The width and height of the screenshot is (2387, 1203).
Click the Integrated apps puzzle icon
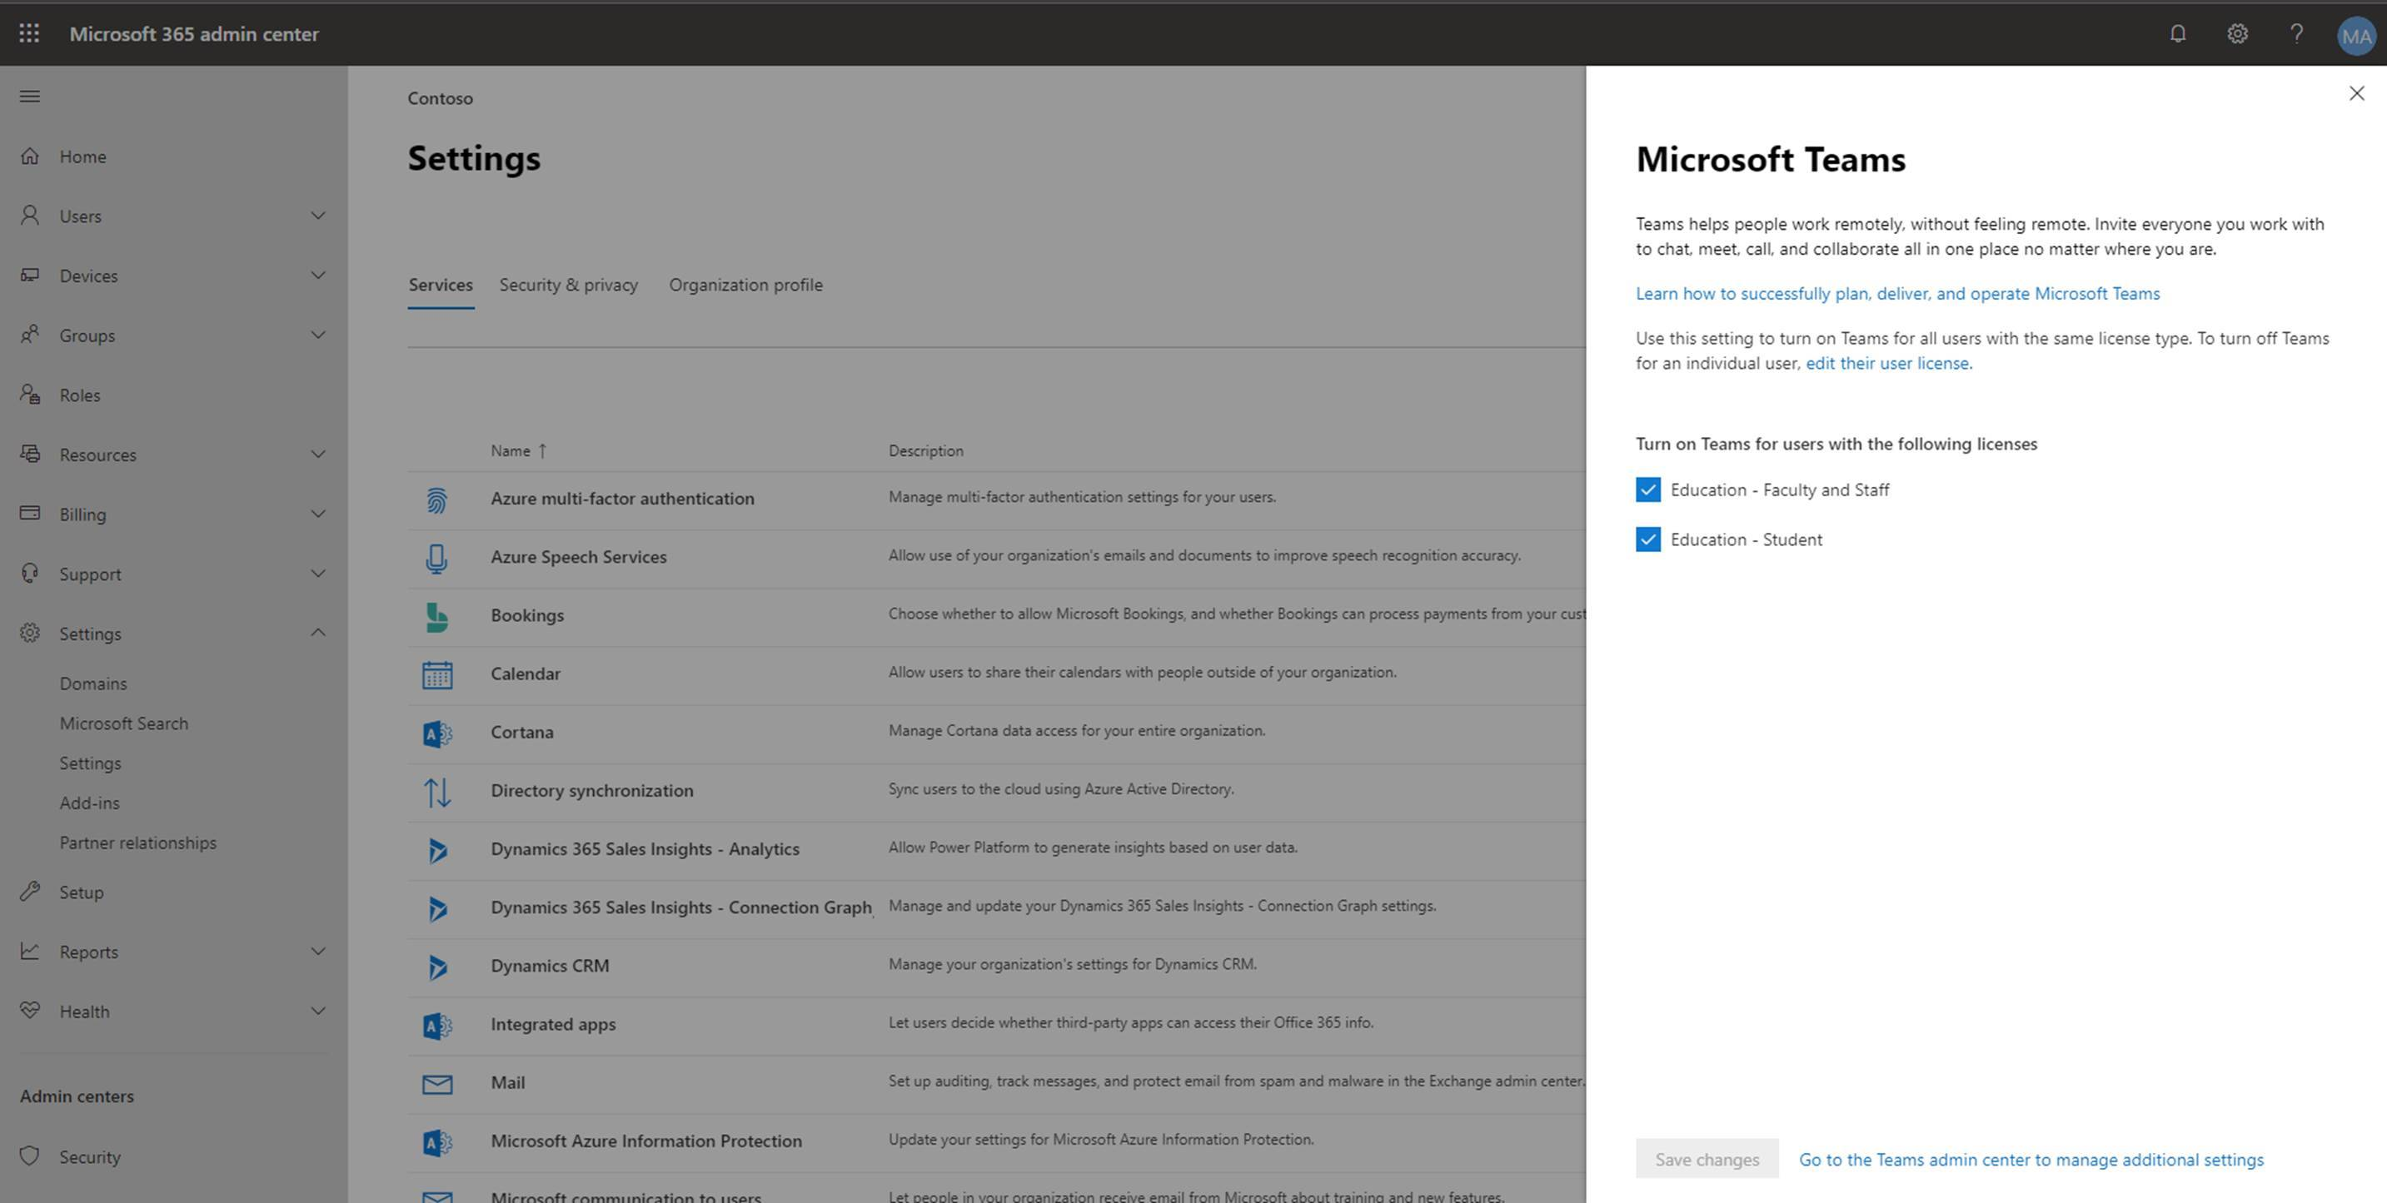pyautogui.click(x=436, y=1023)
